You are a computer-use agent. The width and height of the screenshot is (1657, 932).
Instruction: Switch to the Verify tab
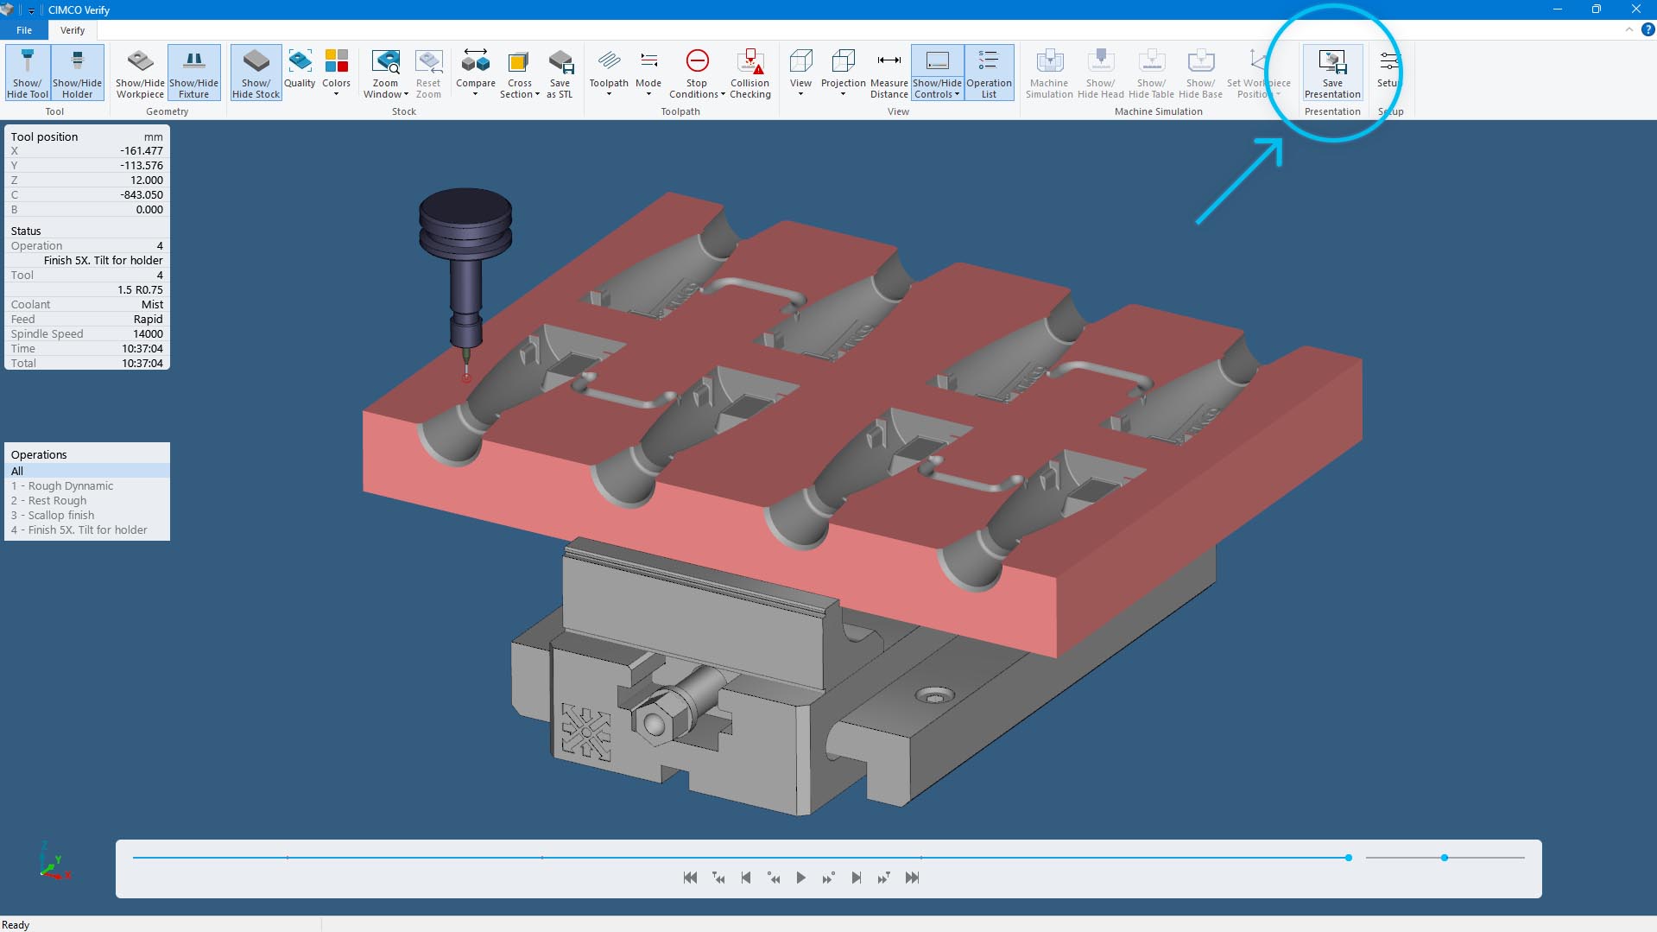(x=73, y=30)
